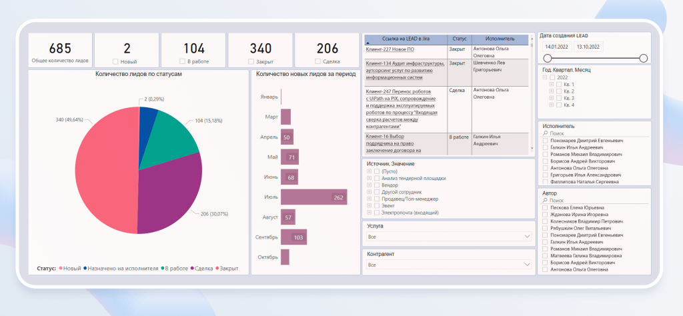Check Матвеева Галина Владимировна in Автор list
This screenshot has width=683, height=316.
545,255
